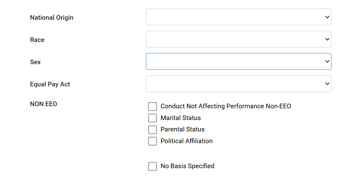Select the Political Affiliation checkbox
Viewport: 358px width, 191px height.
[152, 141]
